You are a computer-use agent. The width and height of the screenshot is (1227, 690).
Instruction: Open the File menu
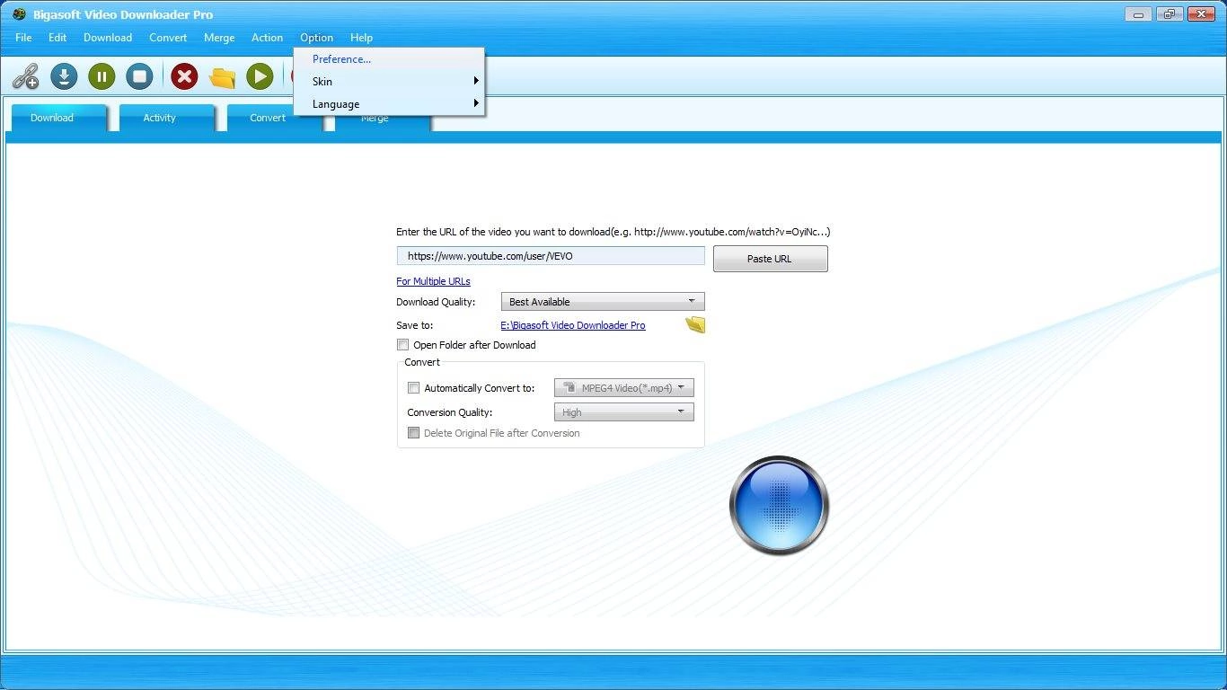(23, 38)
